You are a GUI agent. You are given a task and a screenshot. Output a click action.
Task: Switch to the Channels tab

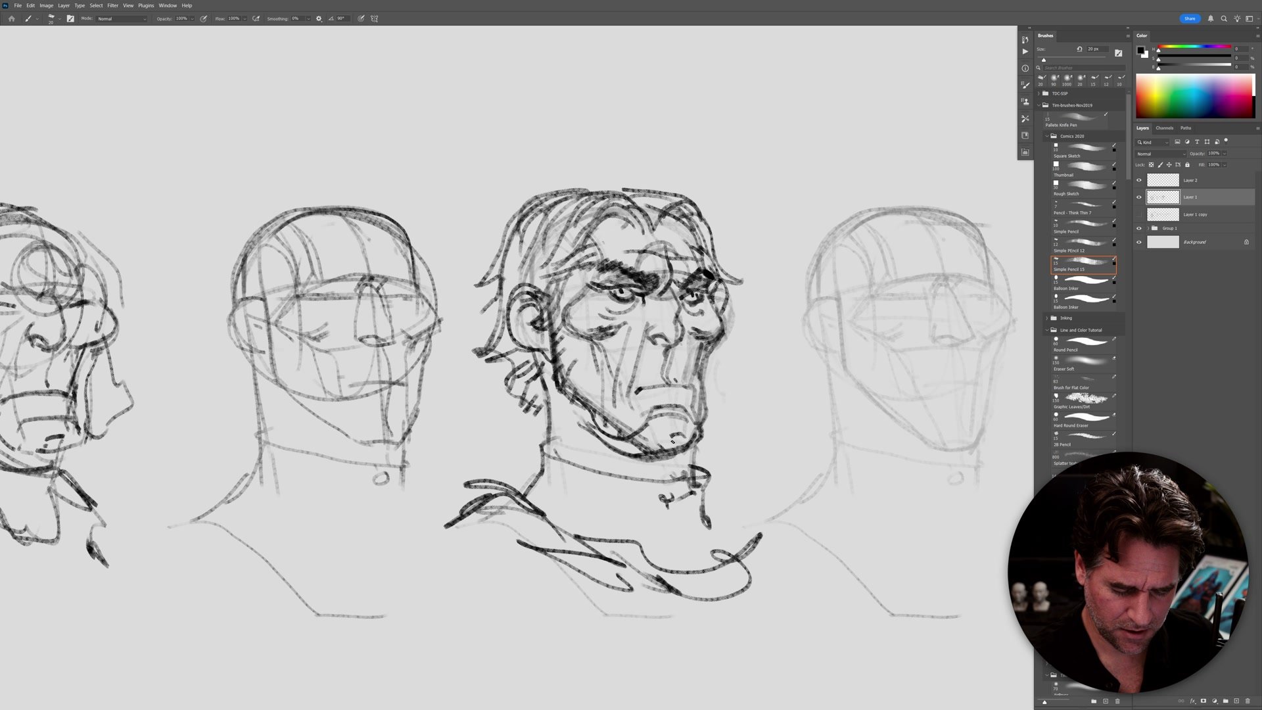click(1164, 128)
